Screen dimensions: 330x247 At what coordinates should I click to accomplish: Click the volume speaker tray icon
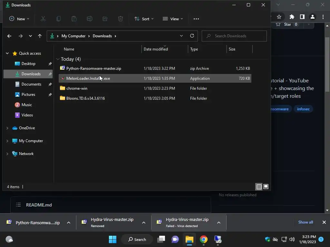click(x=292, y=239)
